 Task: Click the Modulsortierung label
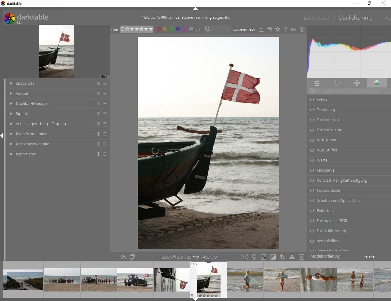[x=325, y=256]
